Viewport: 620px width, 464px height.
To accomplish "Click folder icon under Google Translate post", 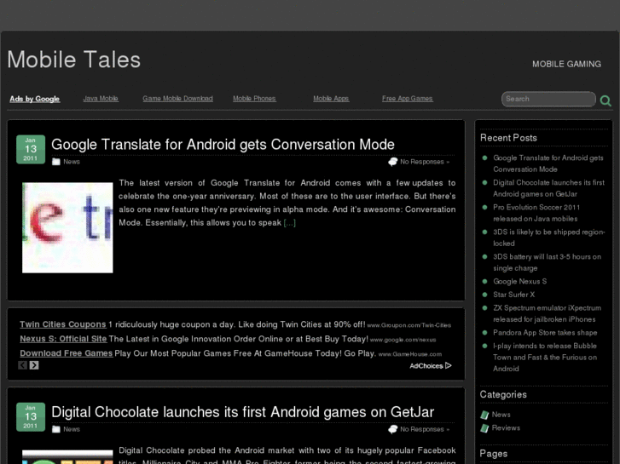I will click(56, 162).
